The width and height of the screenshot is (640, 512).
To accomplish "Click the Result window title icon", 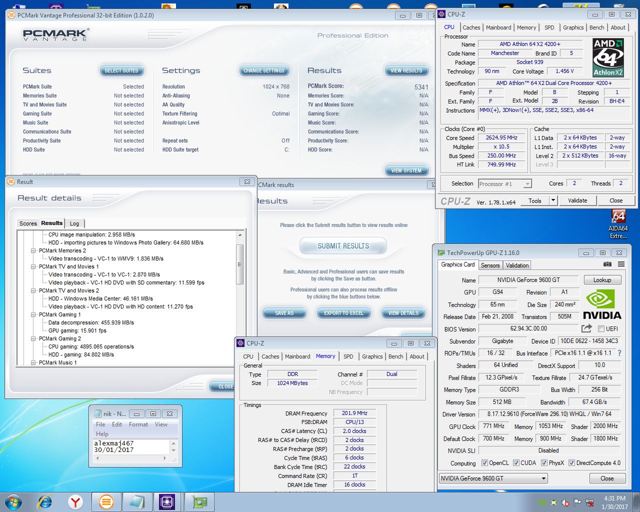I will (x=11, y=182).
